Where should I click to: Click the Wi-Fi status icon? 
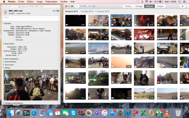click(x=147, y=1)
